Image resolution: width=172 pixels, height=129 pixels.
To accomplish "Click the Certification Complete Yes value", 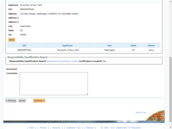I will pos(104,61).
